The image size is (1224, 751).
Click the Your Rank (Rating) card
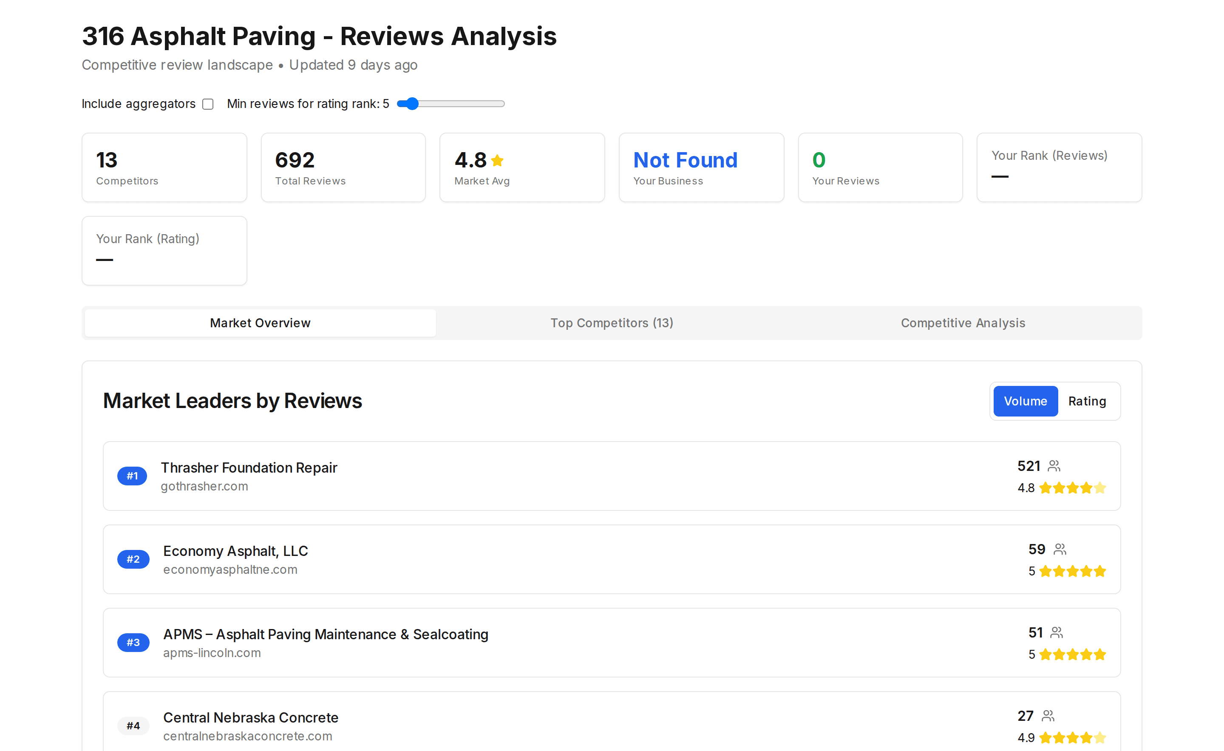(164, 251)
